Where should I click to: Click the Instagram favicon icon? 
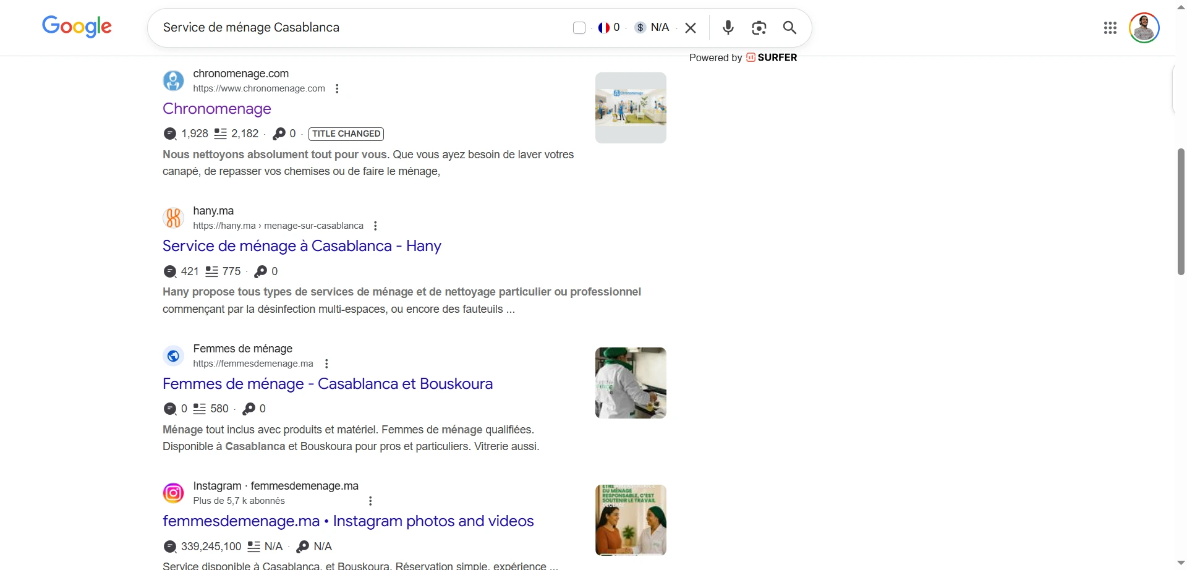pyautogui.click(x=174, y=493)
